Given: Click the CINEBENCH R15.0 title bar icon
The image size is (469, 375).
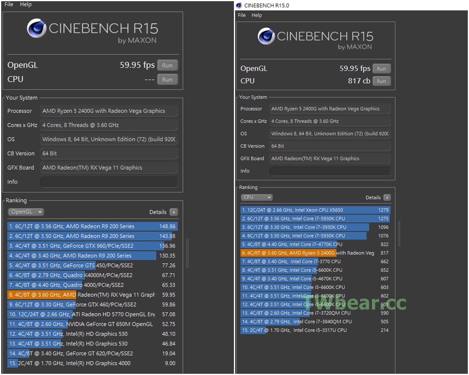Looking at the screenshot, I should click(239, 5).
